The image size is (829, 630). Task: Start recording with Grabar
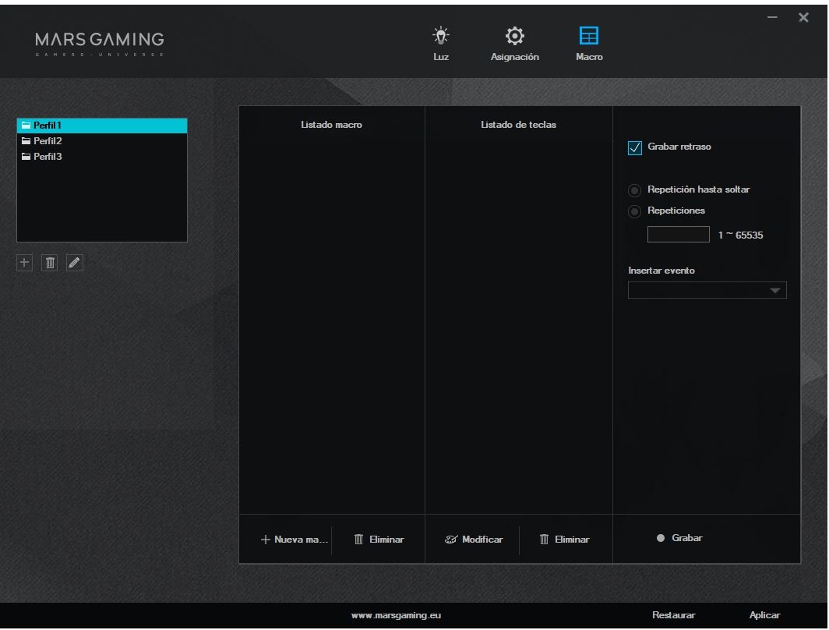point(679,538)
